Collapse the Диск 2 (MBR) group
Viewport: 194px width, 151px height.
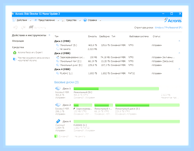click(179, 53)
